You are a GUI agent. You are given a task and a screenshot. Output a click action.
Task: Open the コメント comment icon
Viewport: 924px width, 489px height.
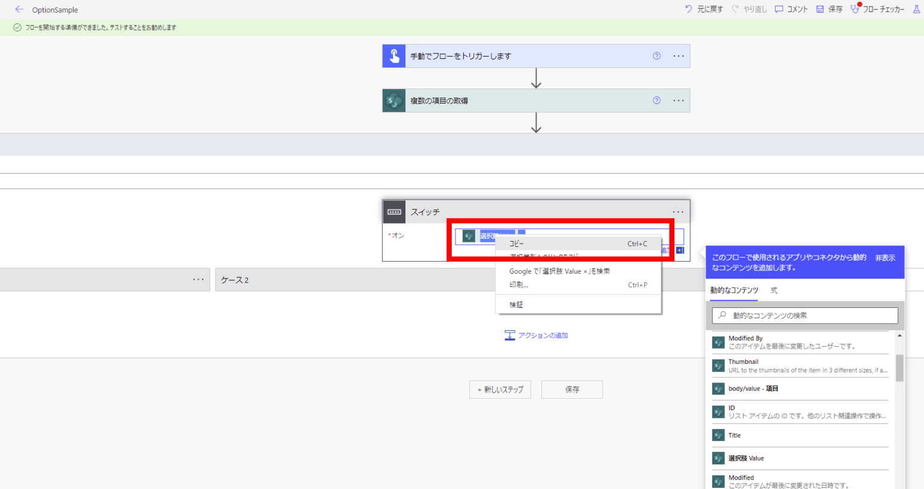[778, 9]
